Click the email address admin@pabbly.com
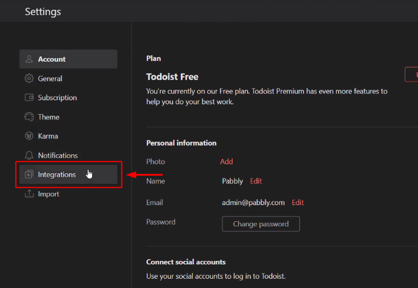The width and height of the screenshot is (418, 288). (x=253, y=203)
